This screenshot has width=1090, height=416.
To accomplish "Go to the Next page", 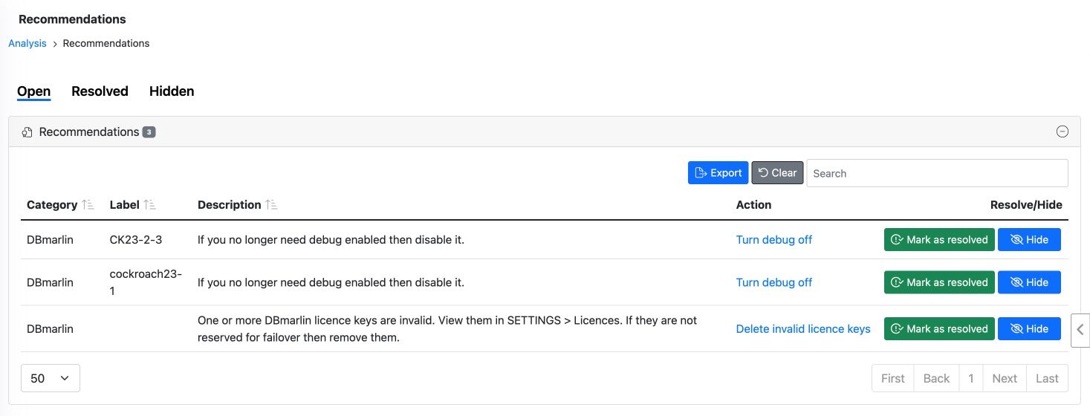I will pos(1005,378).
